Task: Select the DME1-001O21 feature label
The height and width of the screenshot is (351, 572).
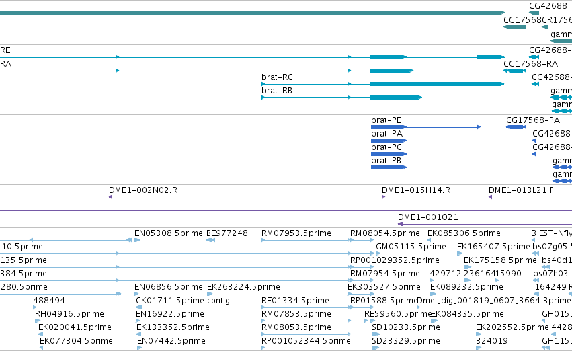Action: pos(428,217)
